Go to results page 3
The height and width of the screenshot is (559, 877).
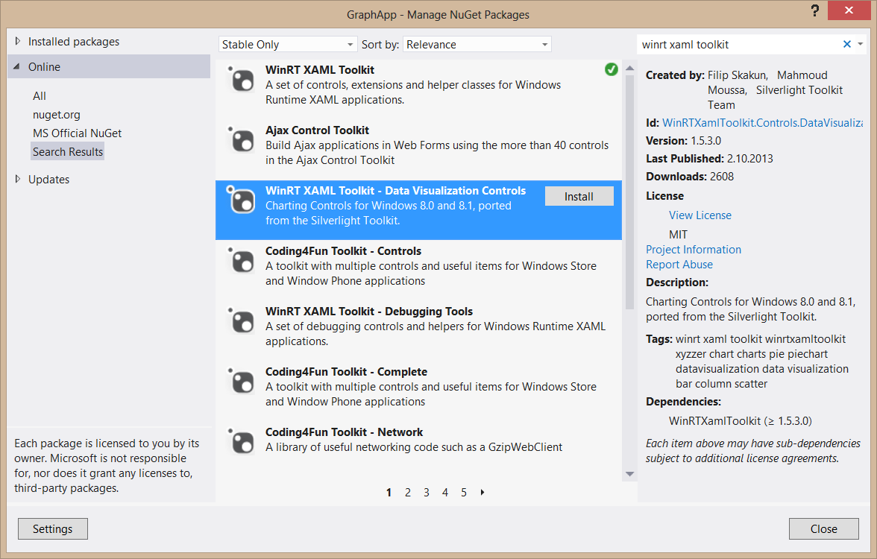[427, 493]
